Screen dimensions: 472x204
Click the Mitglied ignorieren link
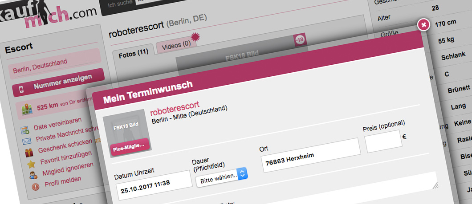pyautogui.click(x=68, y=169)
